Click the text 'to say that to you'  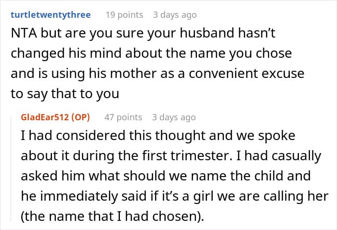(65, 94)
